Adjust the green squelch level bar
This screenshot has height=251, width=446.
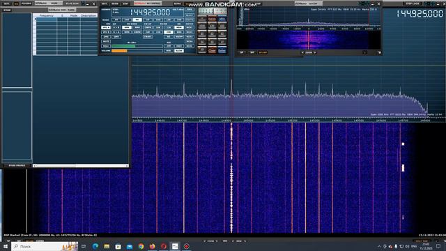(x=137, y=46)
